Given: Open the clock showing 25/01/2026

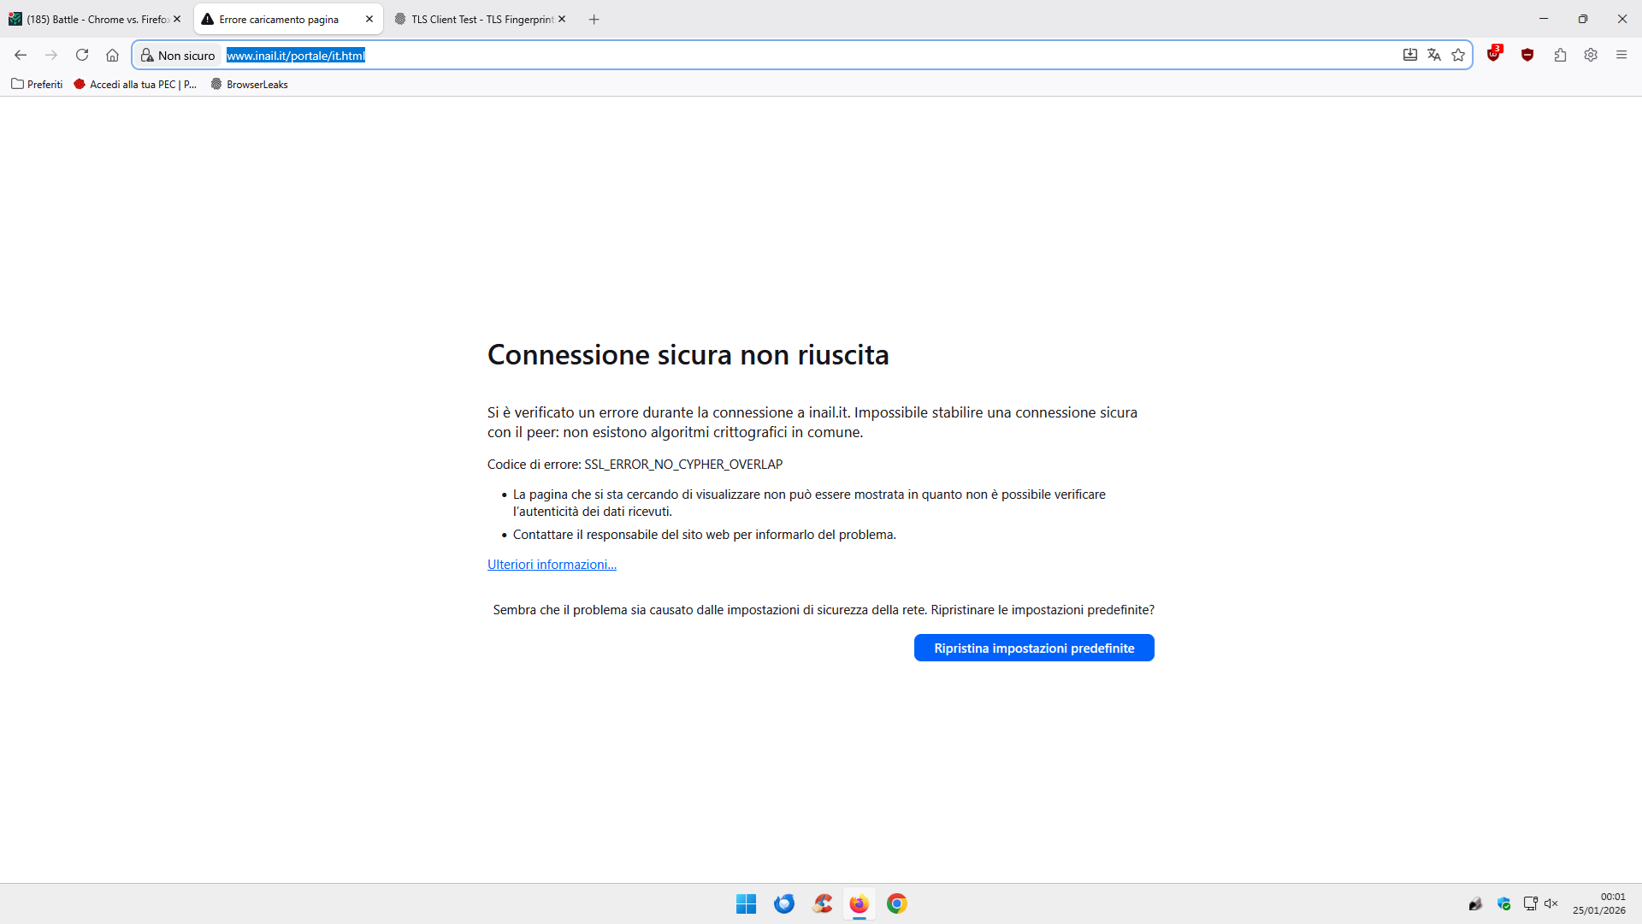Looking at the screenshot, I should 1598,903.
